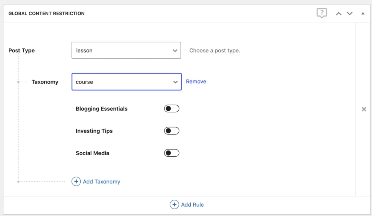Click the Remove taxonomy link
Viewport: 372px width, 216px height.
pyautogui.click(x=196, y=81)
